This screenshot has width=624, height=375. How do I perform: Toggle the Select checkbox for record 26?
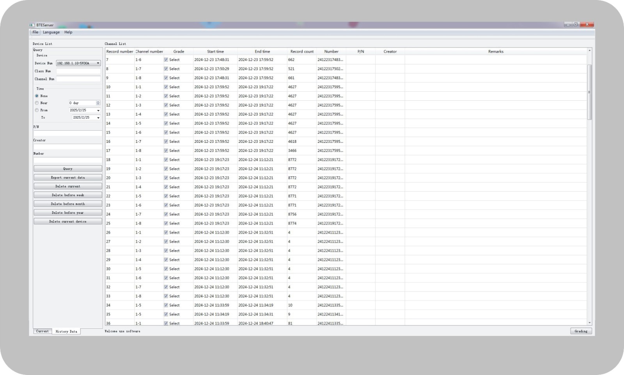(166, 233)
